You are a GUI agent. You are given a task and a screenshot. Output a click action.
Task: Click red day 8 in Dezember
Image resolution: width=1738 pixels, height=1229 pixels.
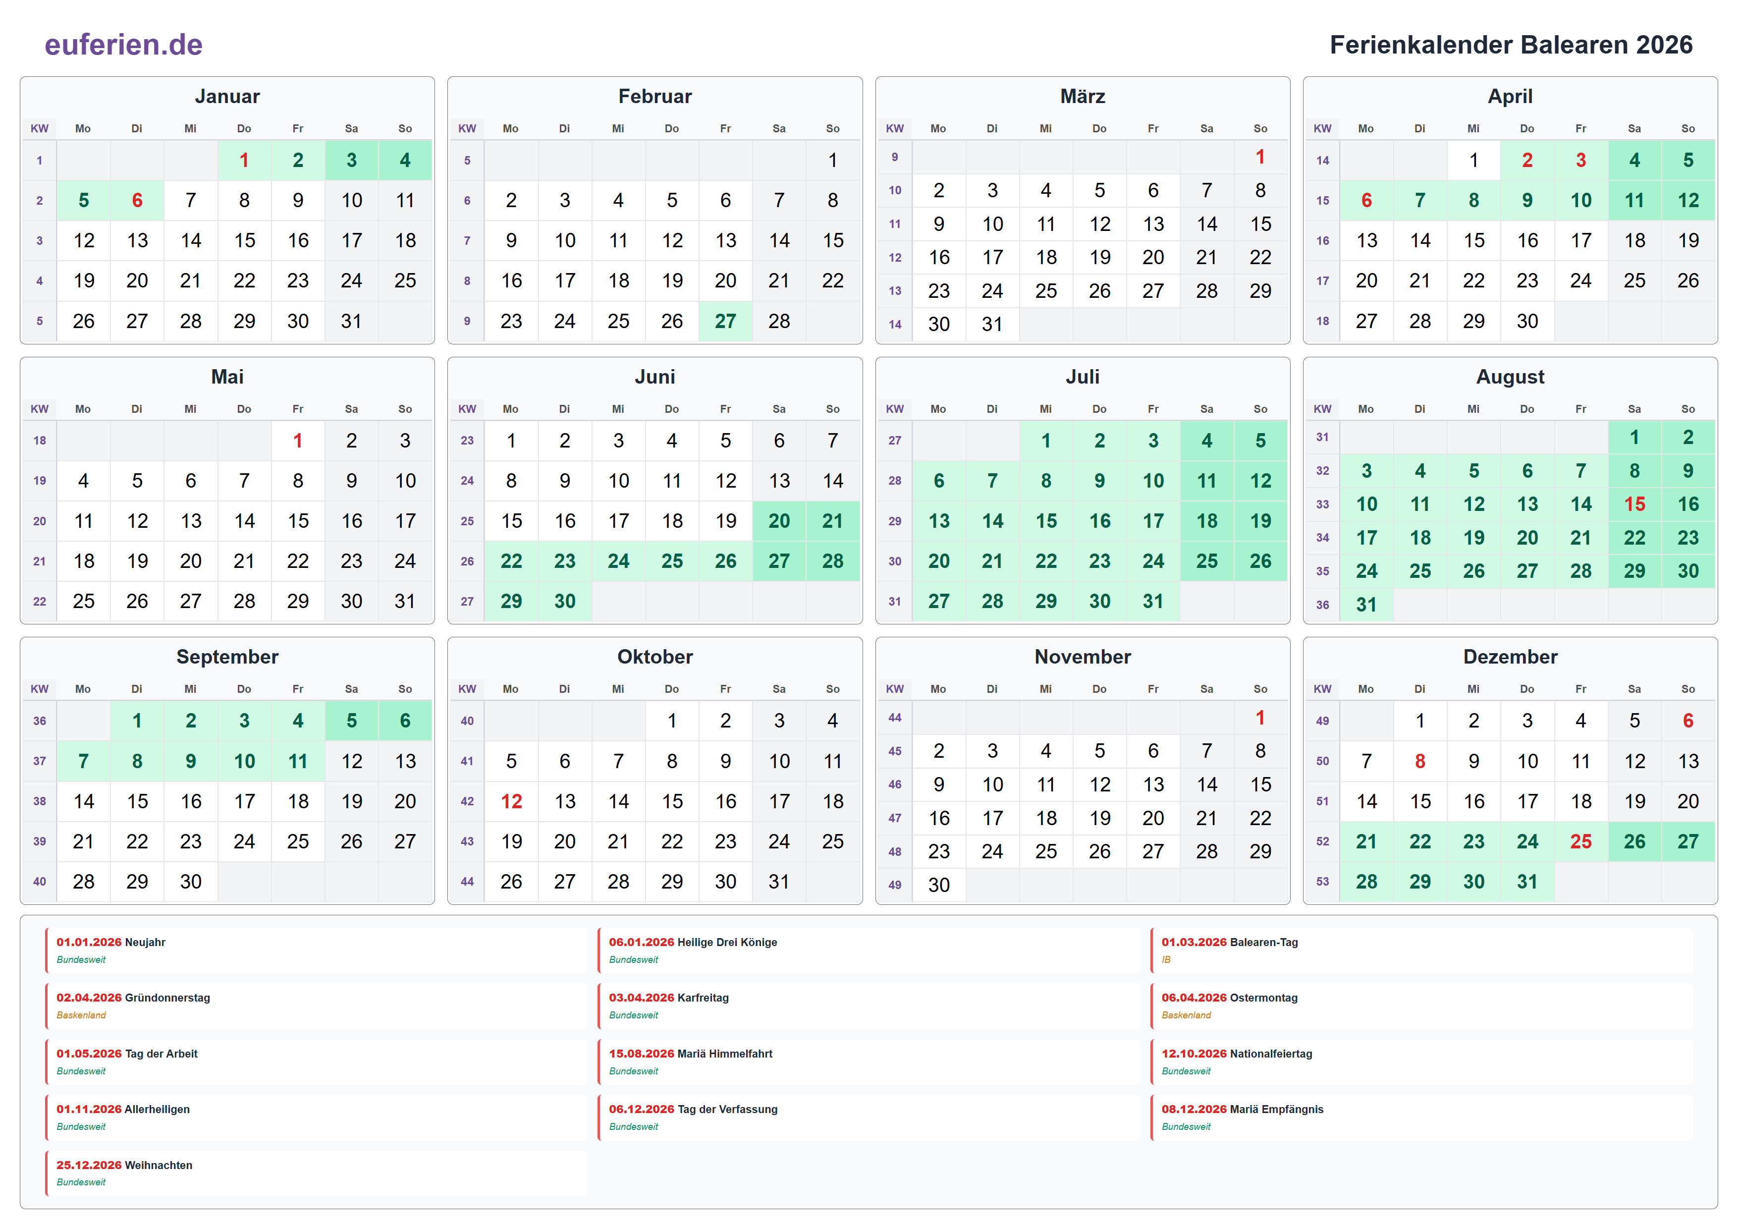tap(1420, 761)
